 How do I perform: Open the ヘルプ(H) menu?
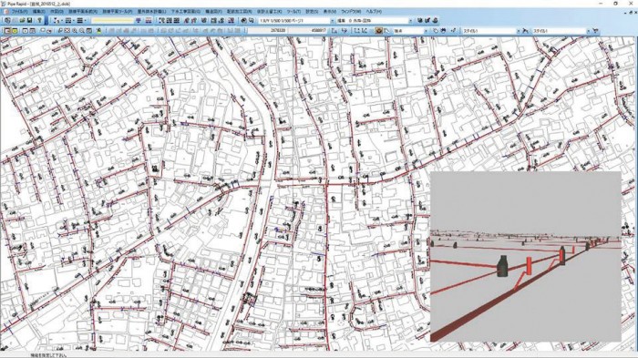374,12
